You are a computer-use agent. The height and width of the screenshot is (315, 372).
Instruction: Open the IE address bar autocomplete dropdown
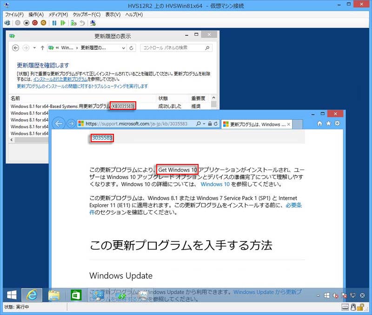tap(204, 124)
